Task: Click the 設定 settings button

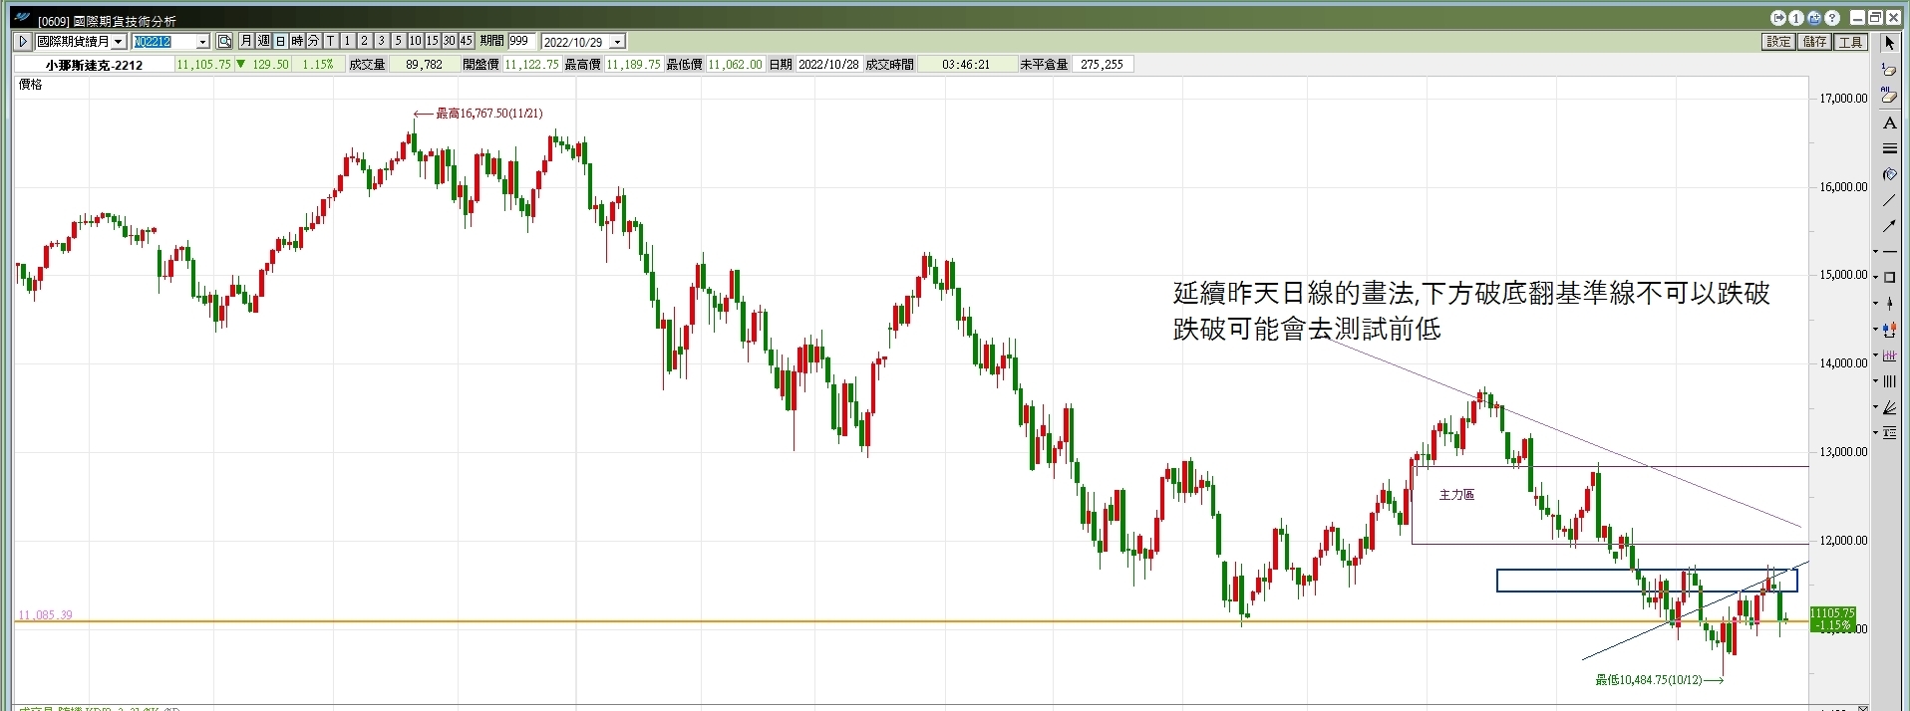Action: point(1779,42)
